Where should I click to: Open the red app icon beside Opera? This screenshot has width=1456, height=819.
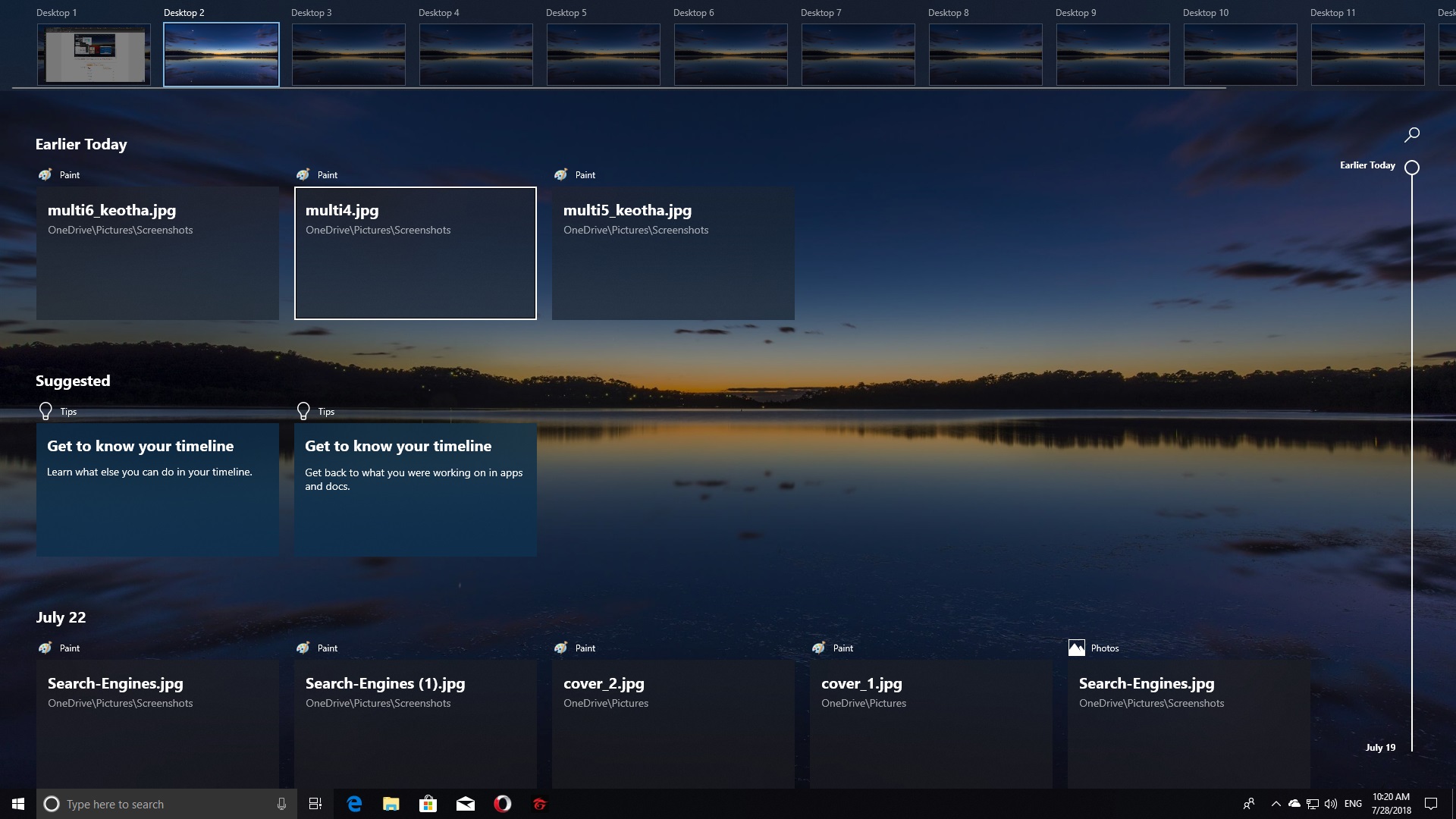(x=539, y=804)
